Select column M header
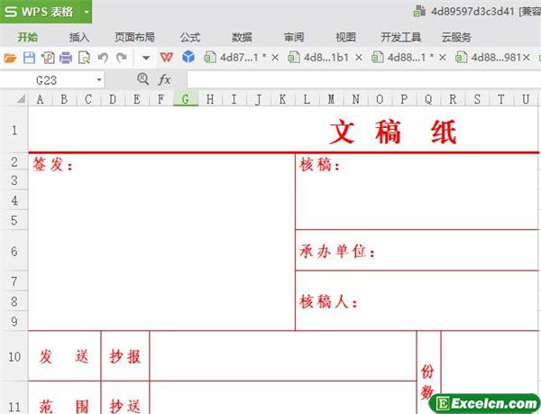The width and height of the screenshot is (541, 414). [x=331, y=99]
